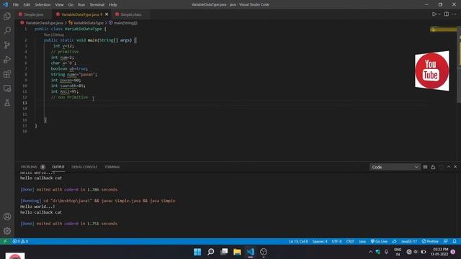Open notifications bell
The image size is (461, 259).
click(x=455, y=241)
